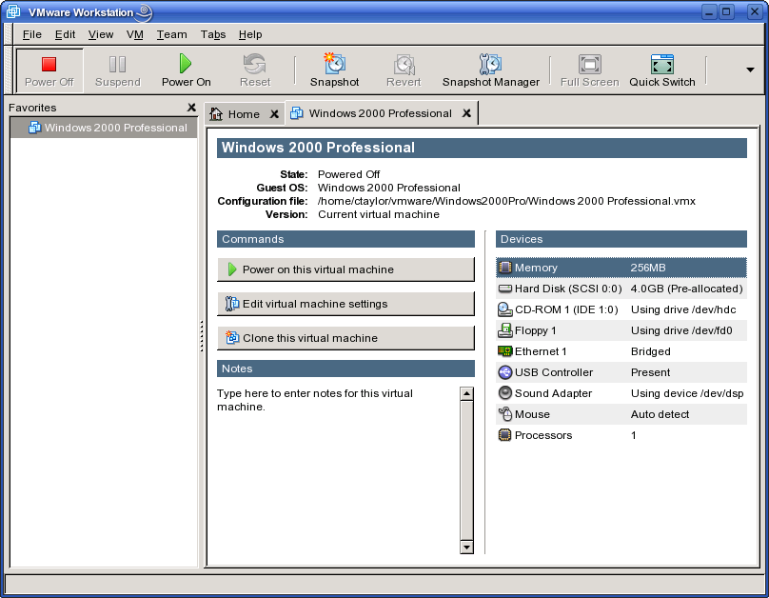The image size is (769, 598).
Task: Click the 4.0GB (Pre-allocated) disk value
Action: pyautogui.click(x=686, y=289)
